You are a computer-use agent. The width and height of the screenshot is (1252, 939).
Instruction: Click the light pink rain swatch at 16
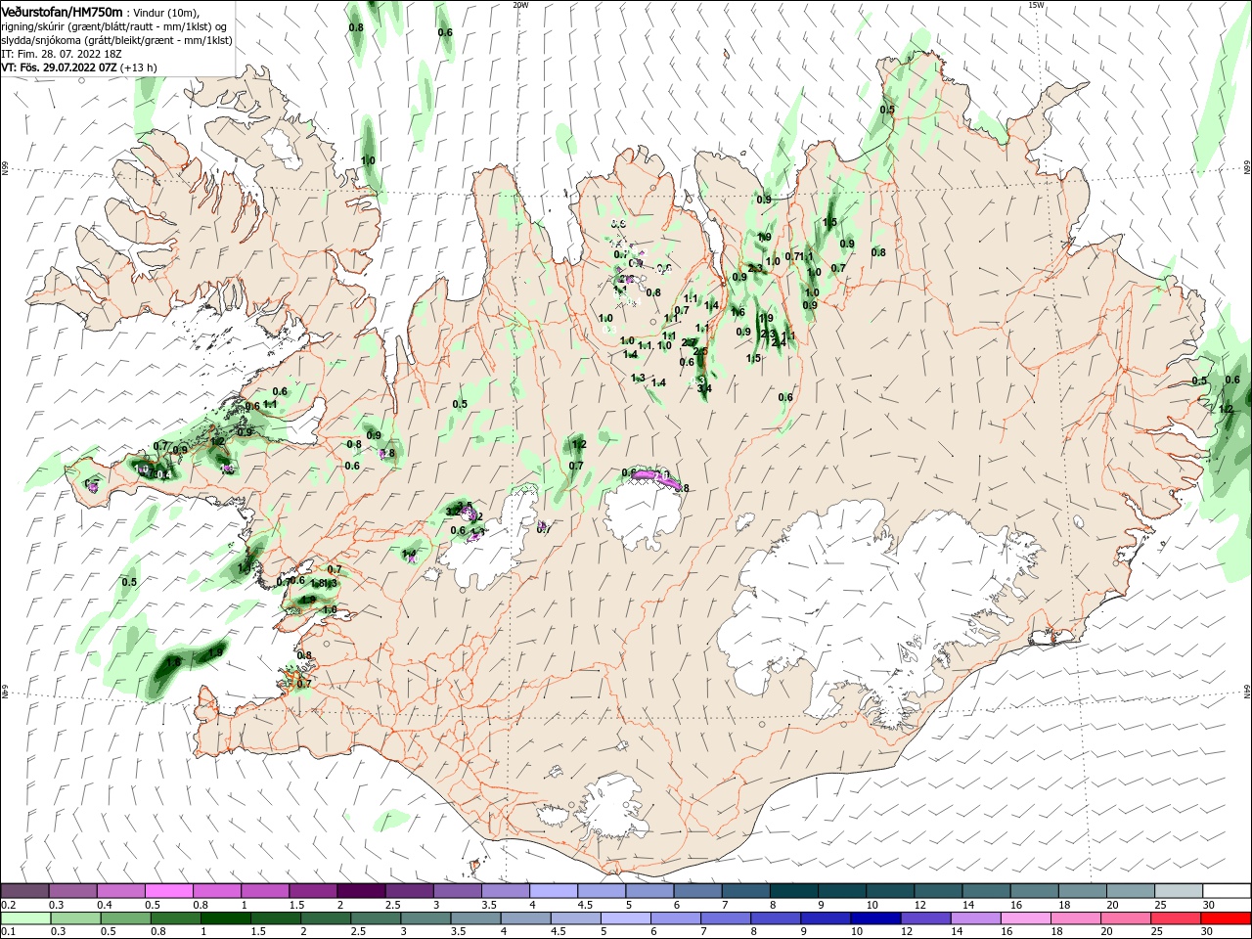[1026, 918]
